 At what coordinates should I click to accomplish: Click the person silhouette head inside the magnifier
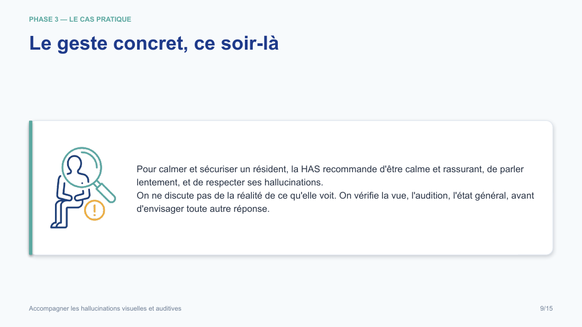(x=75, y=164)
